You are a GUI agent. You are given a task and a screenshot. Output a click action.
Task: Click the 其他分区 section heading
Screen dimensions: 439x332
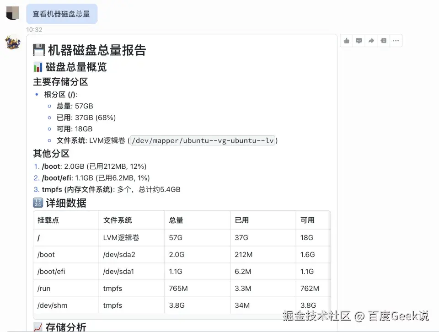[51, 154]
